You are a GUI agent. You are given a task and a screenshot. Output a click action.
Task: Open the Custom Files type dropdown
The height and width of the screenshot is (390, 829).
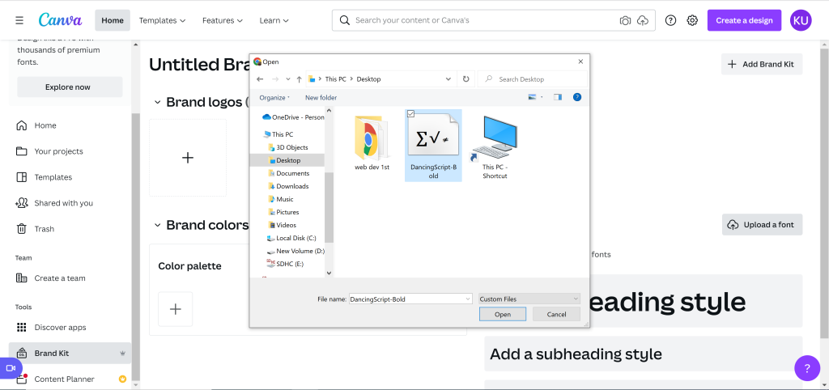[529, 299]
